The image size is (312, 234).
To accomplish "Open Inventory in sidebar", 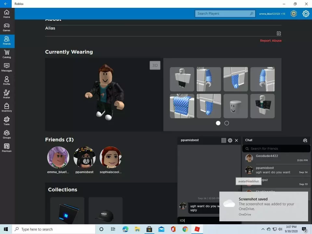I will [6, 108].
